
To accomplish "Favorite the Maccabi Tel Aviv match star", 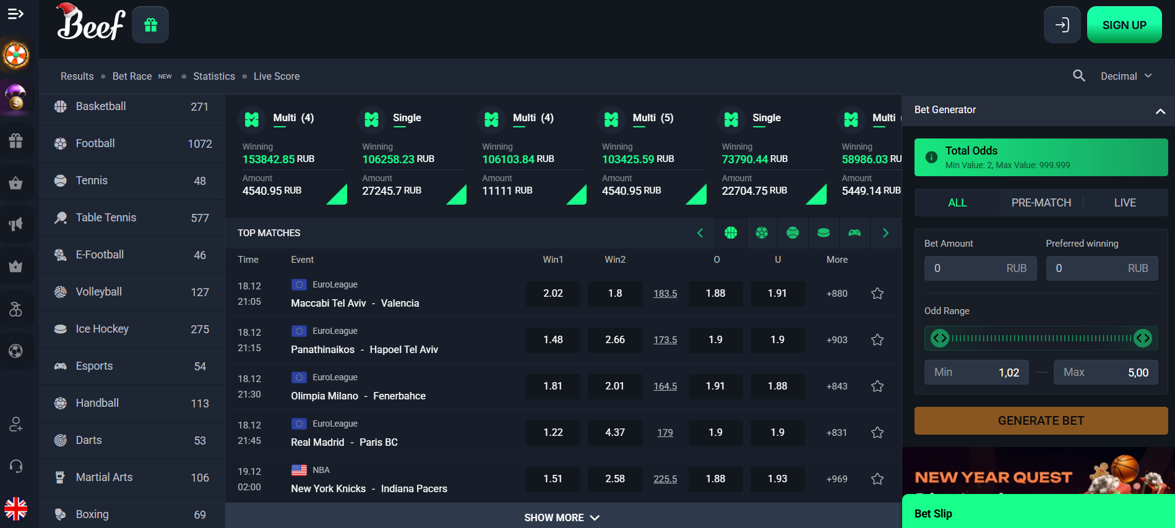I will click(x=877, y=294).
